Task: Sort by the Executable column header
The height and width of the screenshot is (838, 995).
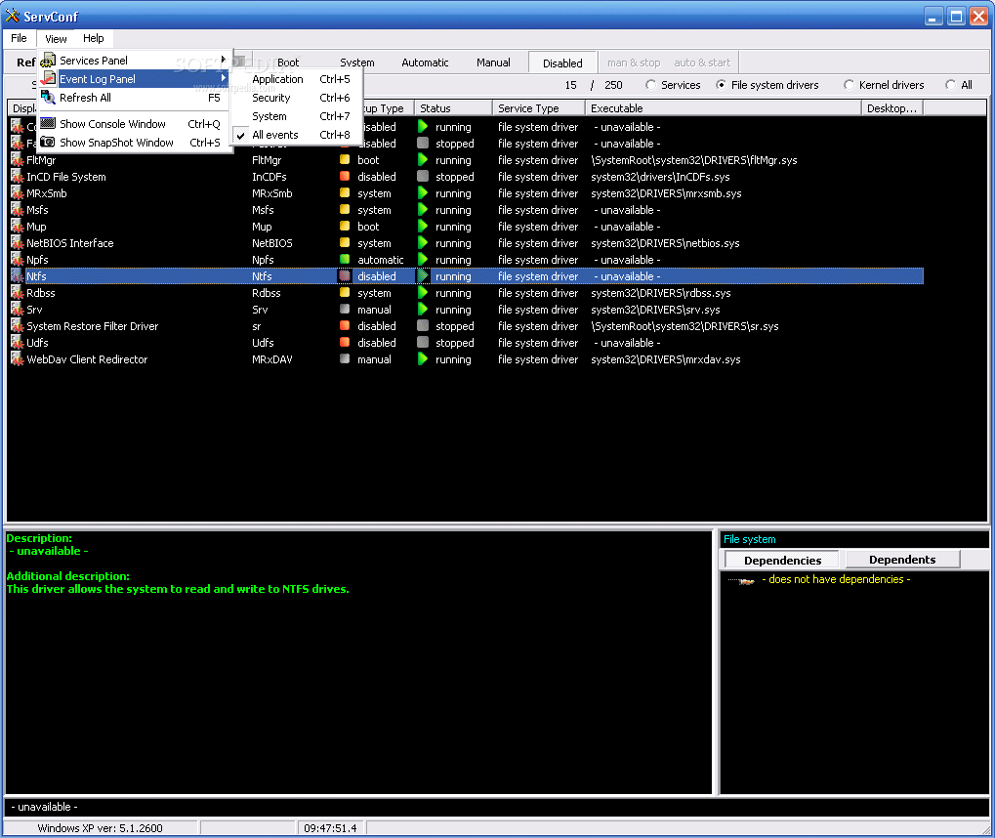Action: 724,107
